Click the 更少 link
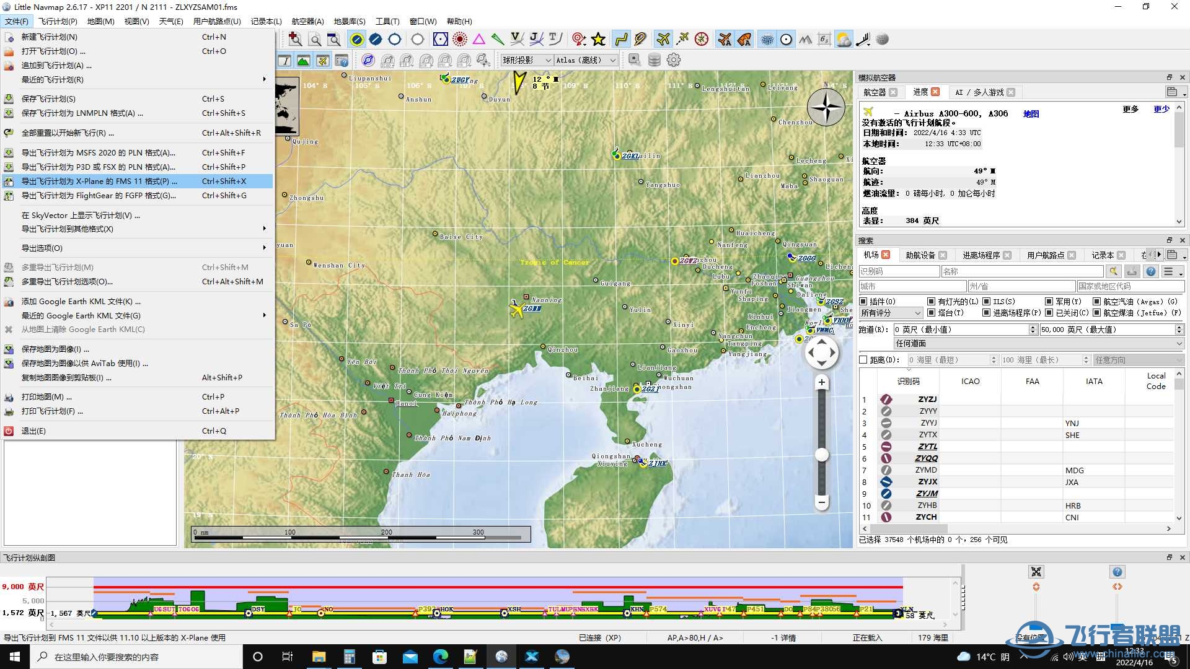1190x669 pixels. (x=1161, y=110)
